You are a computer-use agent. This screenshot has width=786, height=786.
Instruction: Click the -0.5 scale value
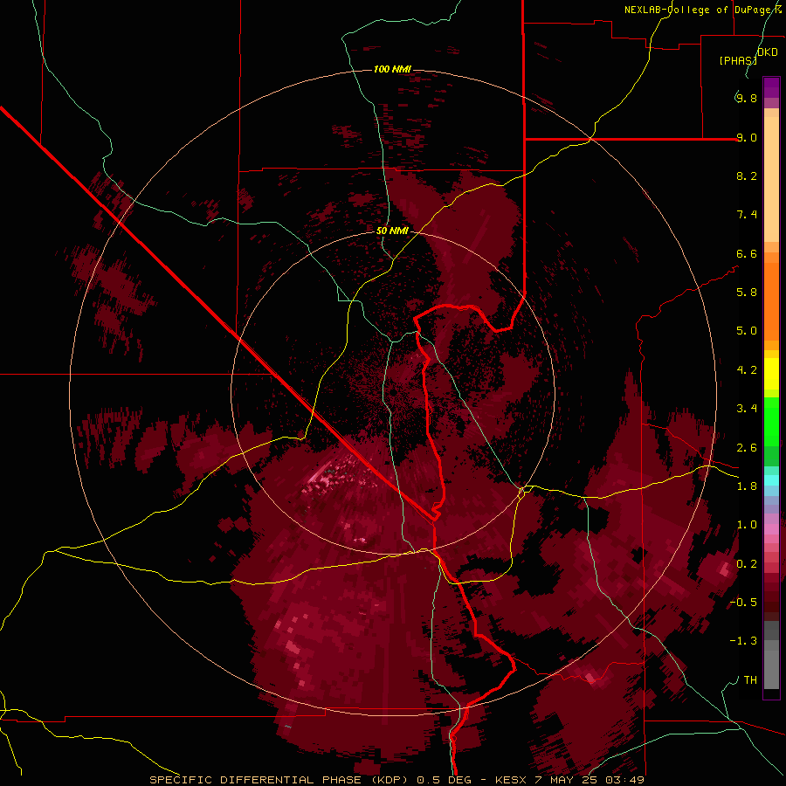(x=743, y=603)
